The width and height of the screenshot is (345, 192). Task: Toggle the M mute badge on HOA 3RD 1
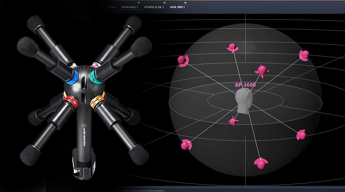click(x=186, y=3)
